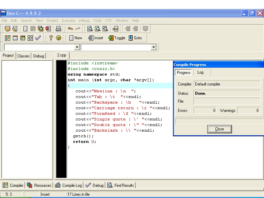Undo with the orange left arrow

coord(70,29)
